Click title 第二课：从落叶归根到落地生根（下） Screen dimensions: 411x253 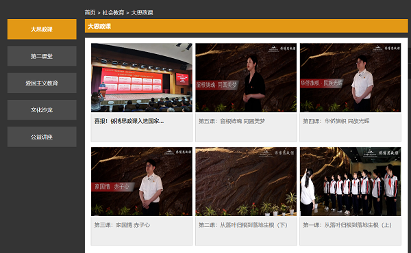(x=243, y=225)
